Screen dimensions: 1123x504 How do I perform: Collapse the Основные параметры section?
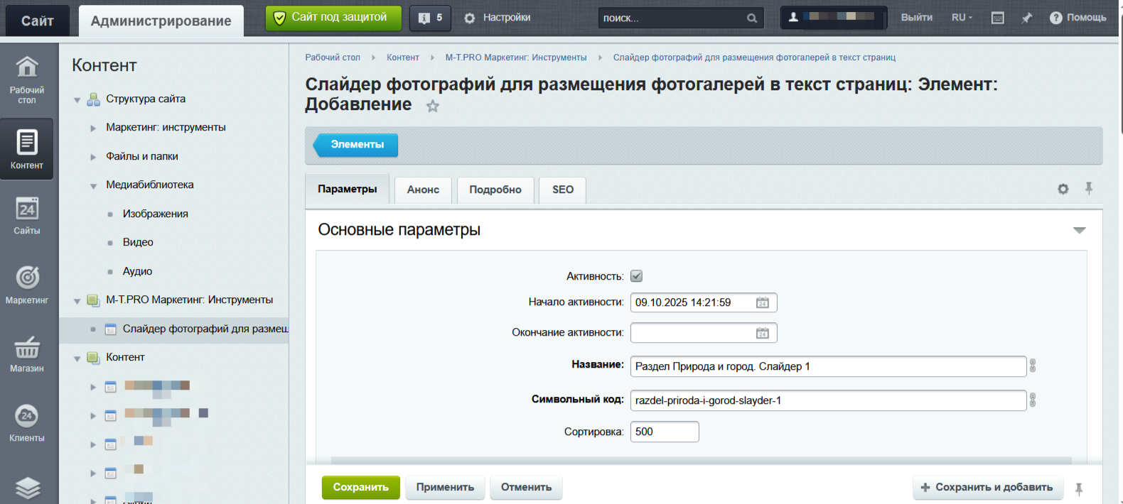[x=1079, y=230]
